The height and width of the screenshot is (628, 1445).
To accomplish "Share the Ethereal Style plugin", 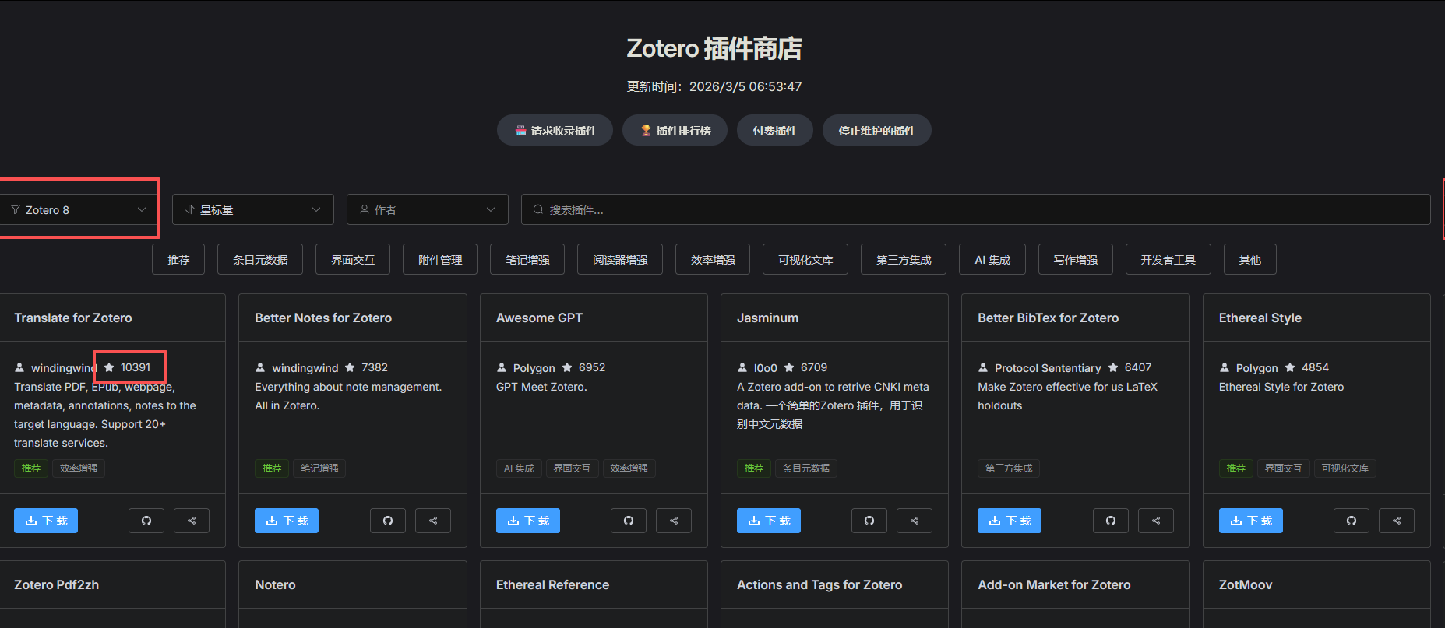I will click(1397, 521).
